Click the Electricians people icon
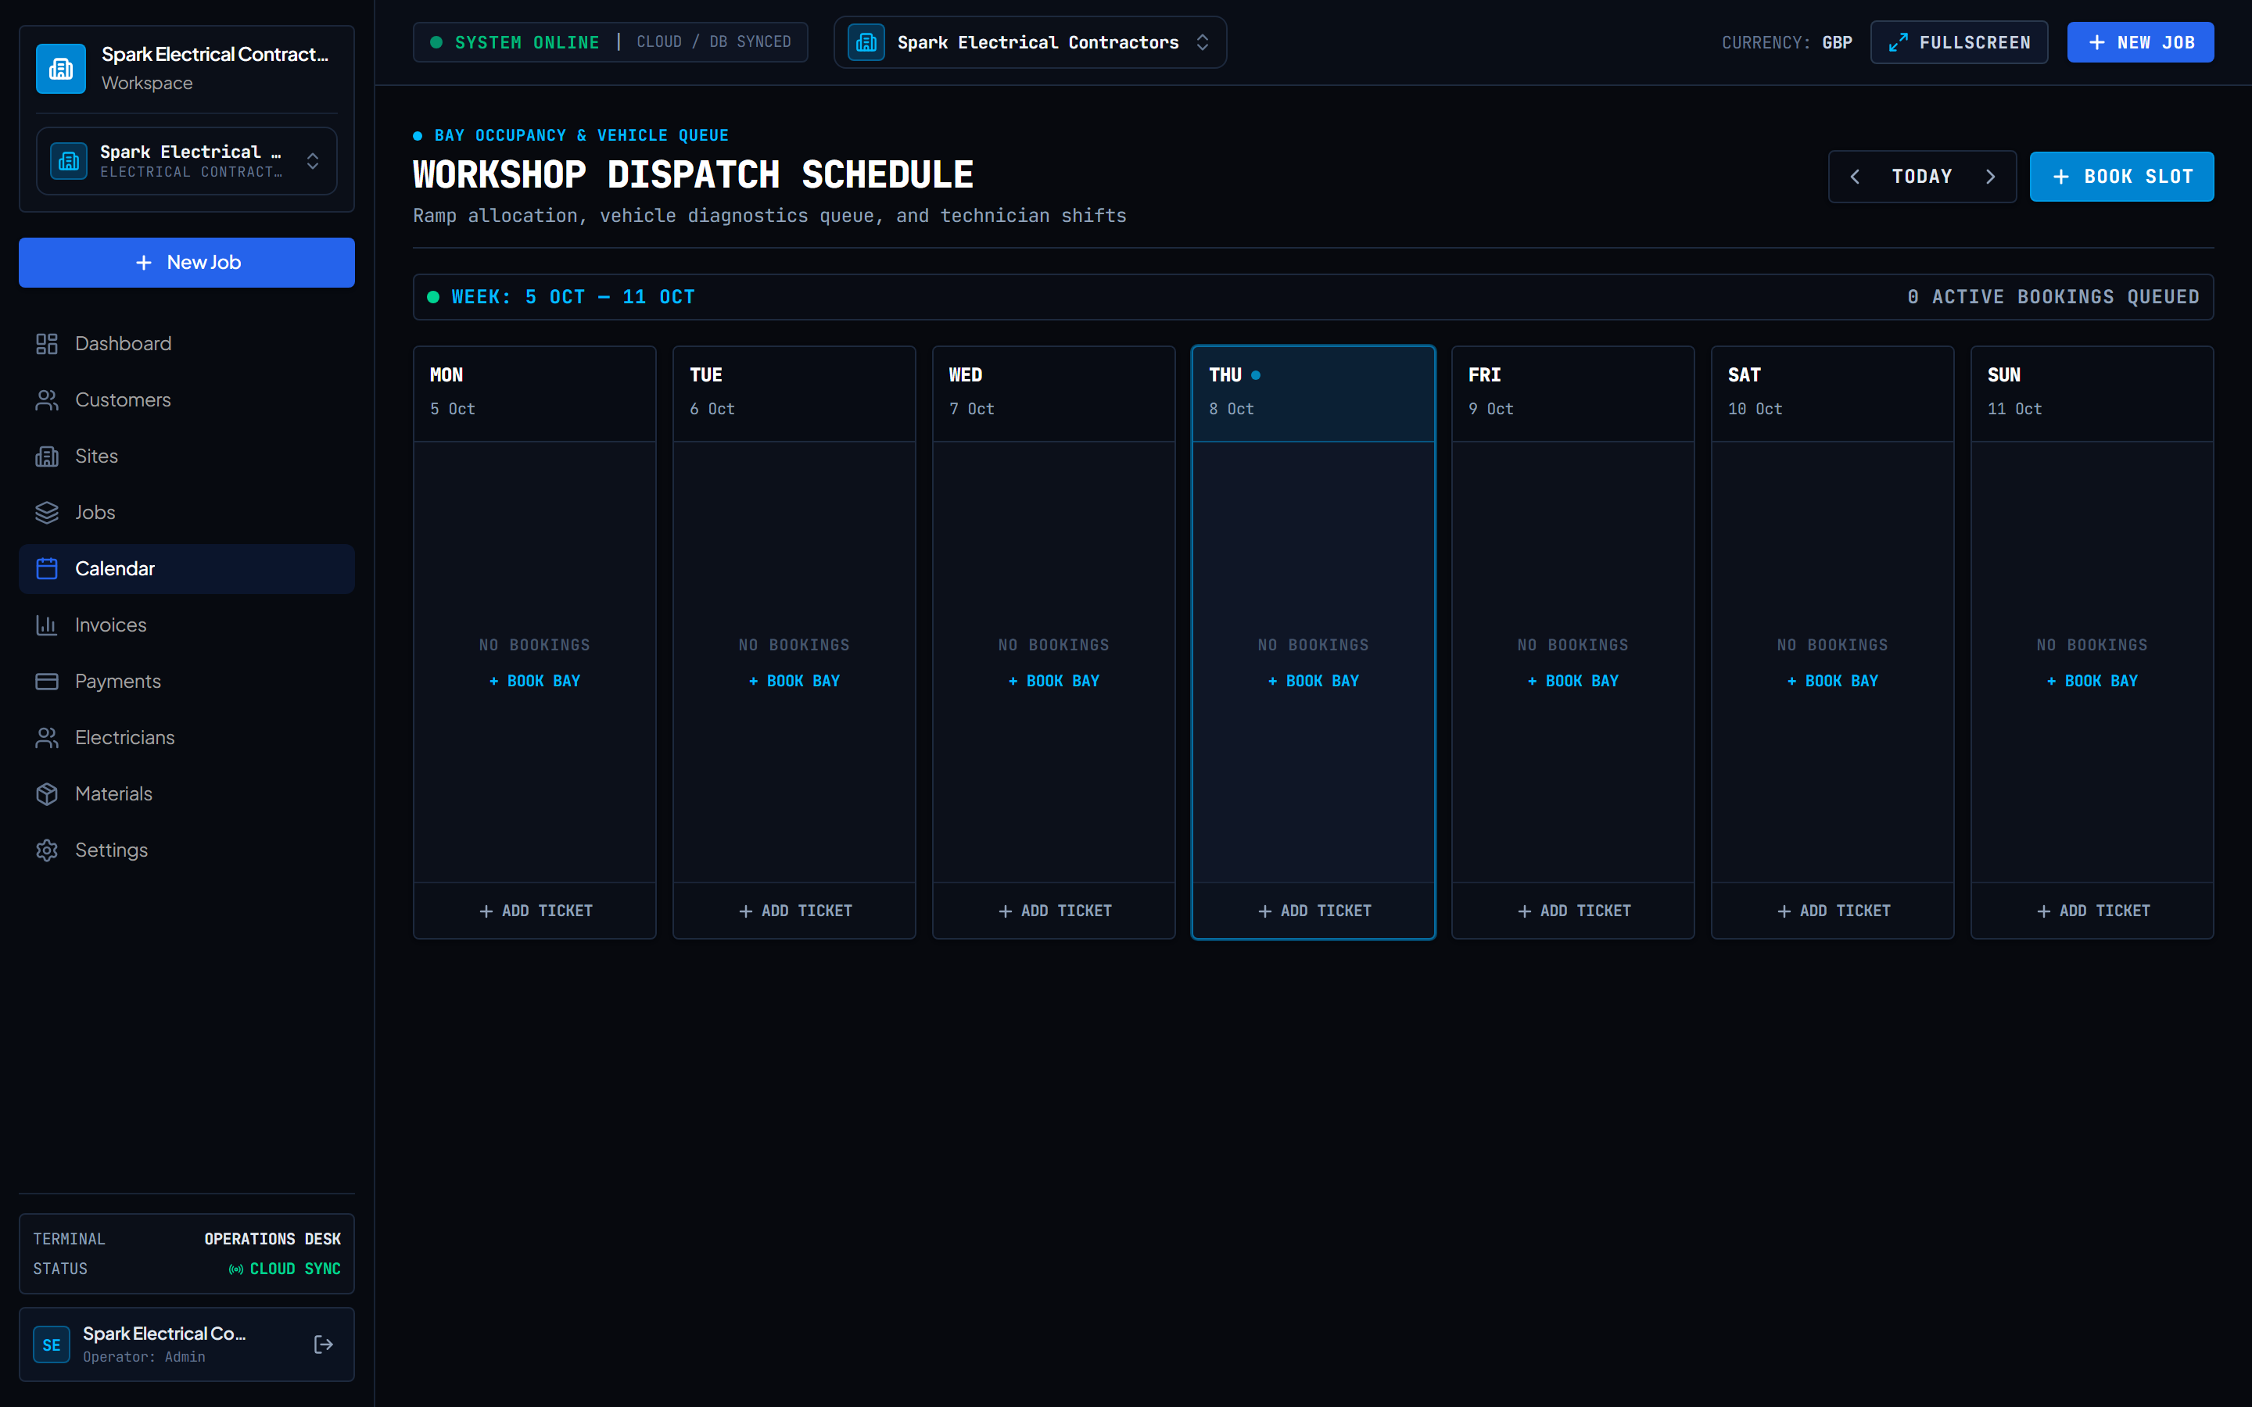Image resolution: width=2252 pixels, height=1407 pixels. 47,738
